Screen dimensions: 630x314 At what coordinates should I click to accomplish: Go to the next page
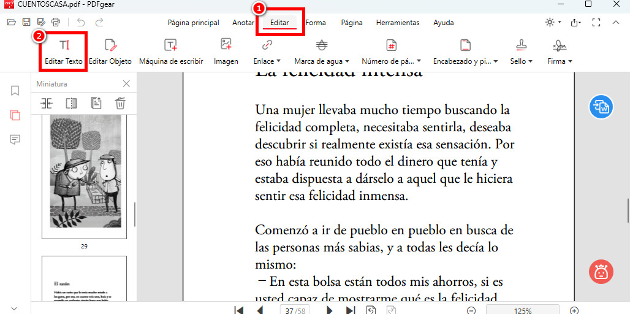pyautogui.click(x=330, y=310)
